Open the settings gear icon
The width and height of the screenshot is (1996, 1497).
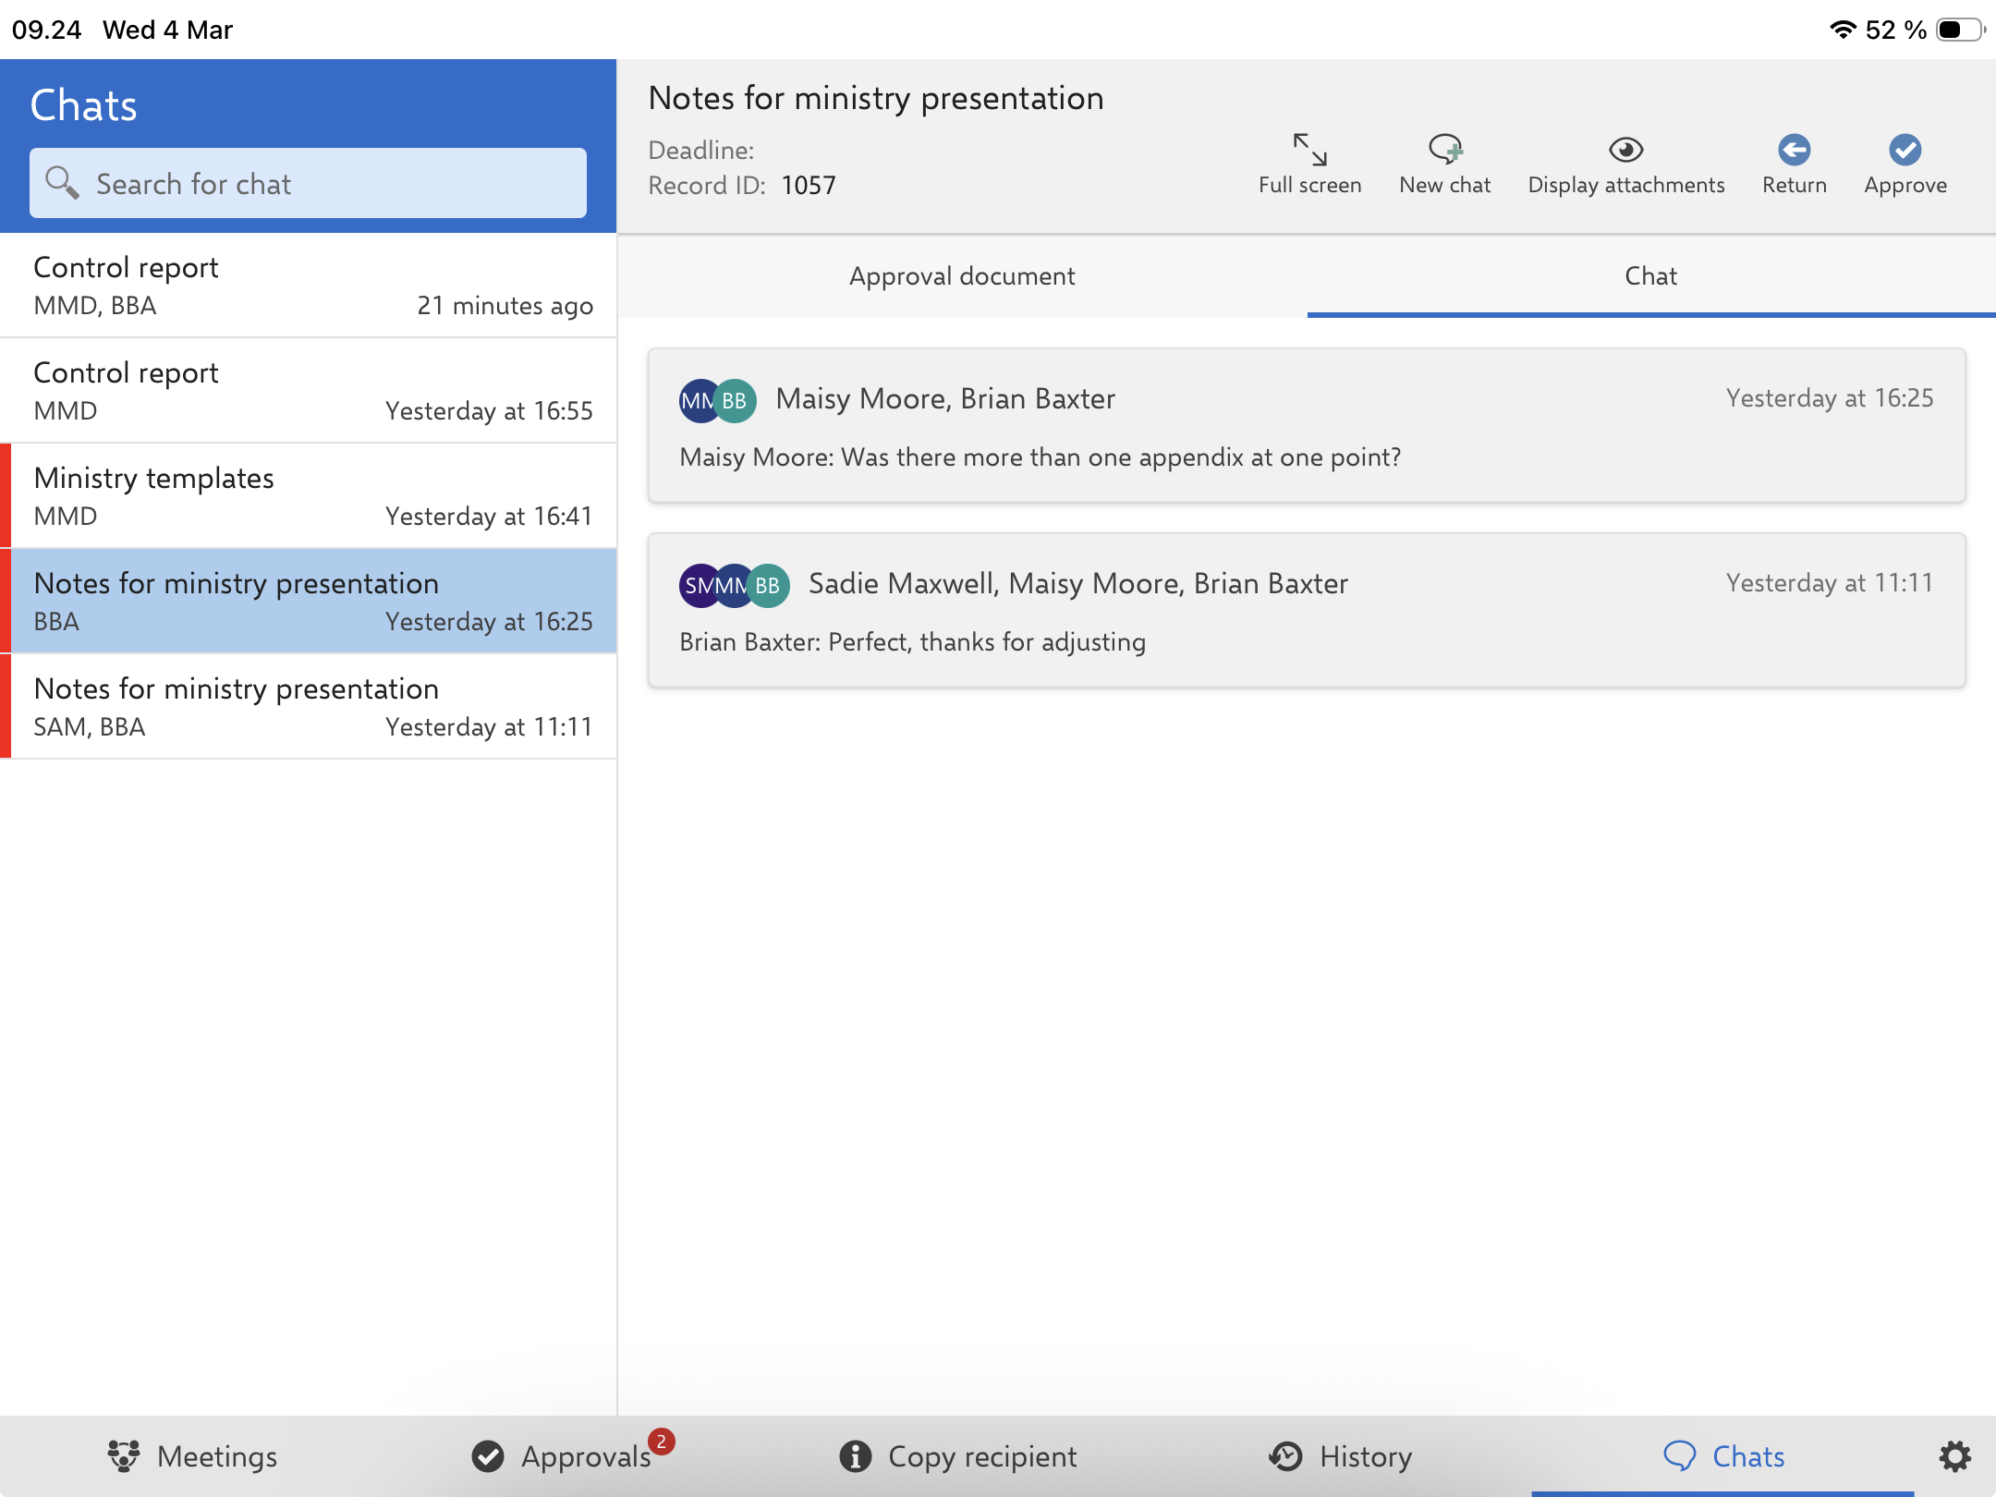point(1954,1456)
